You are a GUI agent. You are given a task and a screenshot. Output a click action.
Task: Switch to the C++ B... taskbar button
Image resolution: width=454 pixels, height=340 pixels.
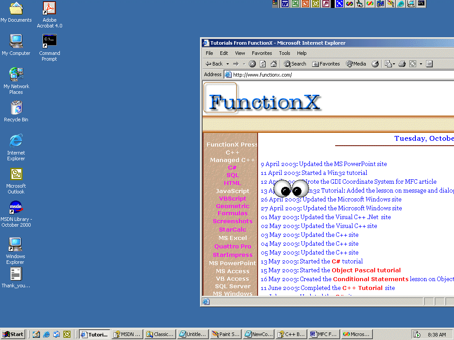[x=291, y=335]
